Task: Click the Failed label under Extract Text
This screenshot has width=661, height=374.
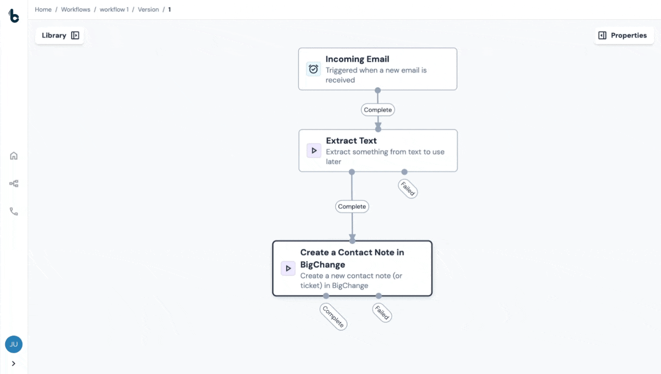Action: tap(408, 189)
